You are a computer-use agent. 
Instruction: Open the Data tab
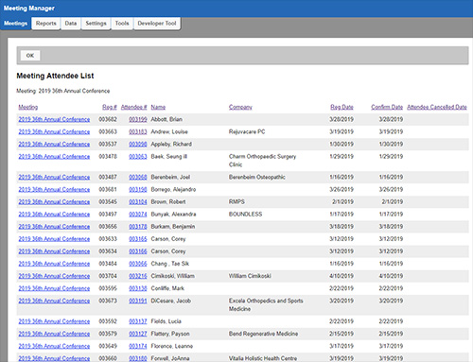click(71, 24)
